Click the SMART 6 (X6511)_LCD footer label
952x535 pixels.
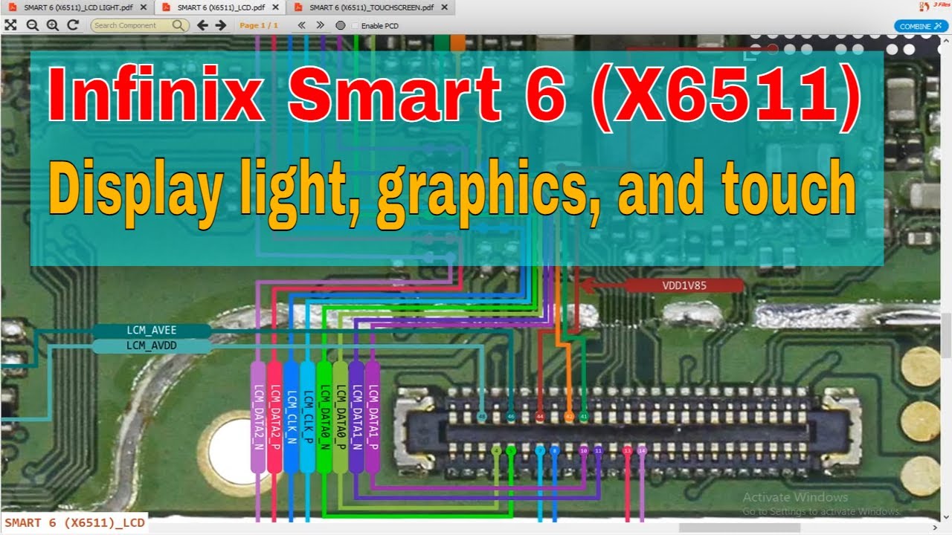tap(74, 523)
